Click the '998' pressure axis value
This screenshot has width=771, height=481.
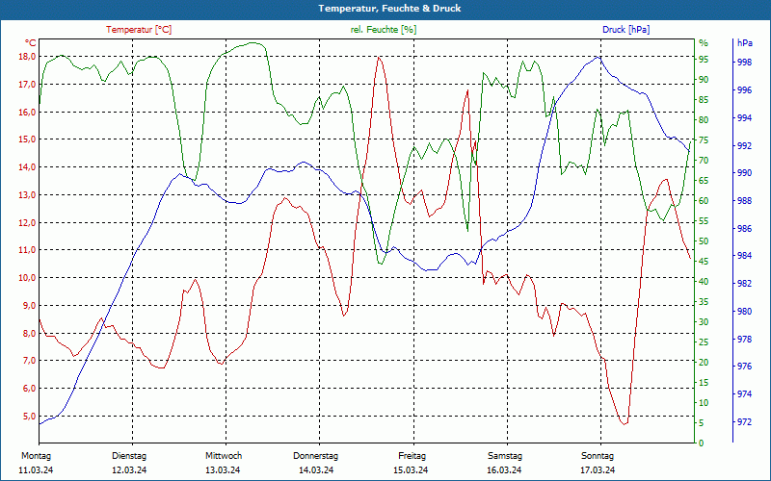pyautogui.click(x=744, y=63)
